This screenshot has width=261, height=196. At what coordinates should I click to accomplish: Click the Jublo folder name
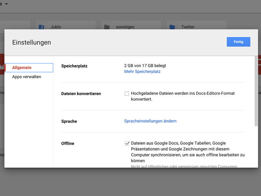[x=56, y=27]
